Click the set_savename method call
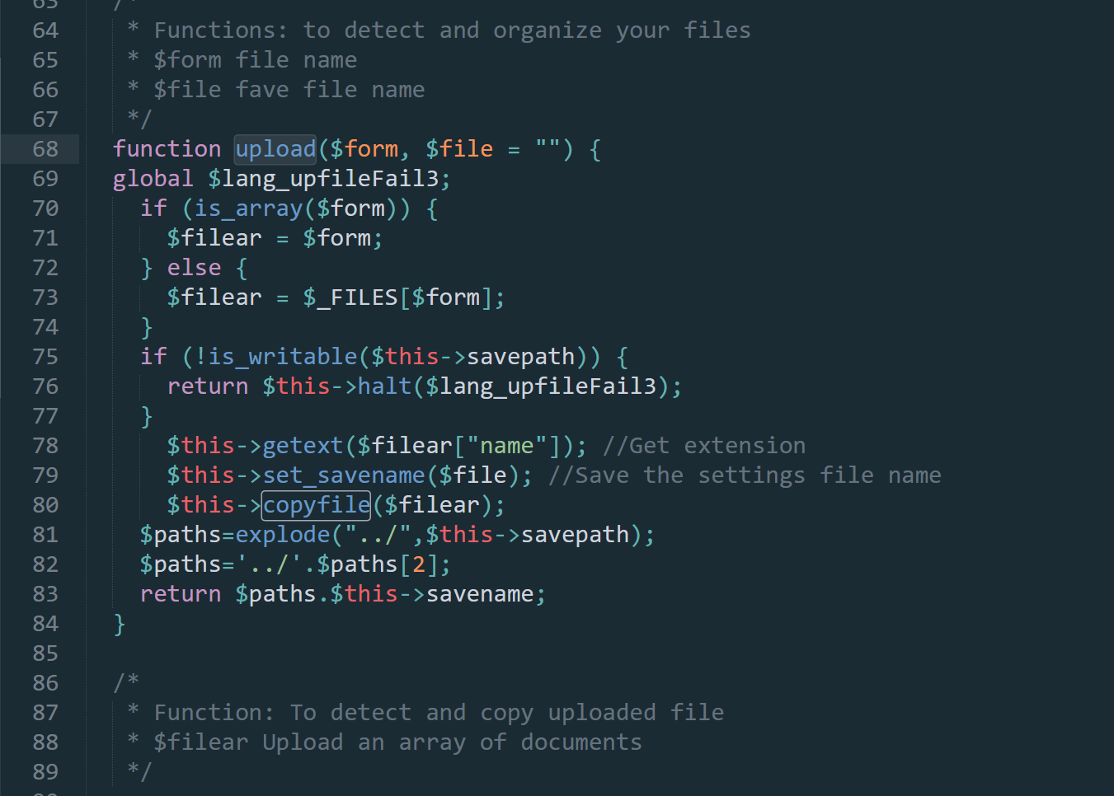 coord(344,475)
